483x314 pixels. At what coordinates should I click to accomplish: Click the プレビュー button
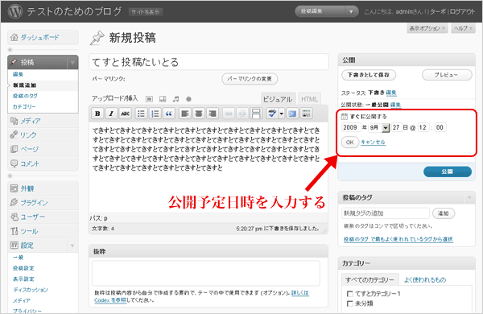click(447, 75)
